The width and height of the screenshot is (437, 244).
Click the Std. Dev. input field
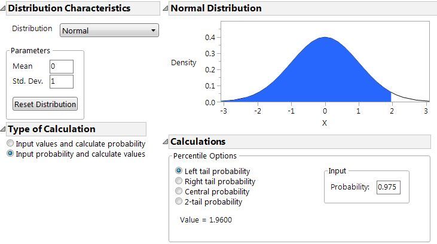tap(62, 81)
